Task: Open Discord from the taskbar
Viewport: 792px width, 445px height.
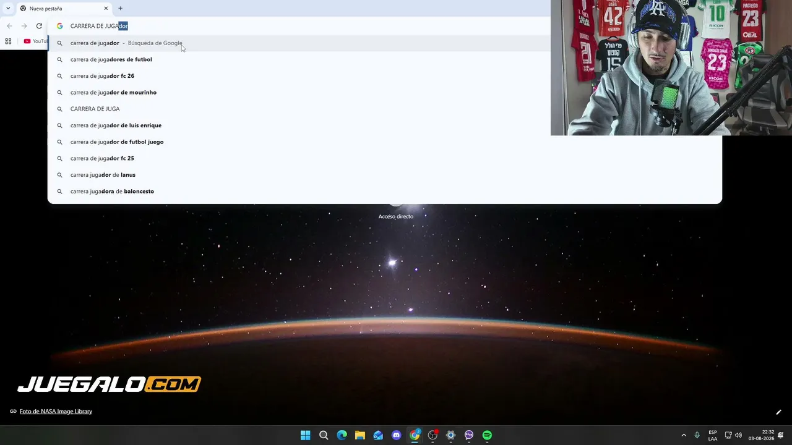Action: click(397, 435)
